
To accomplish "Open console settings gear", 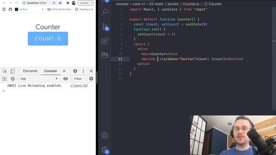I will [x=91, y=79].
